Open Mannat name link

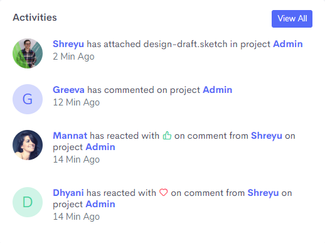pos(70,136)
